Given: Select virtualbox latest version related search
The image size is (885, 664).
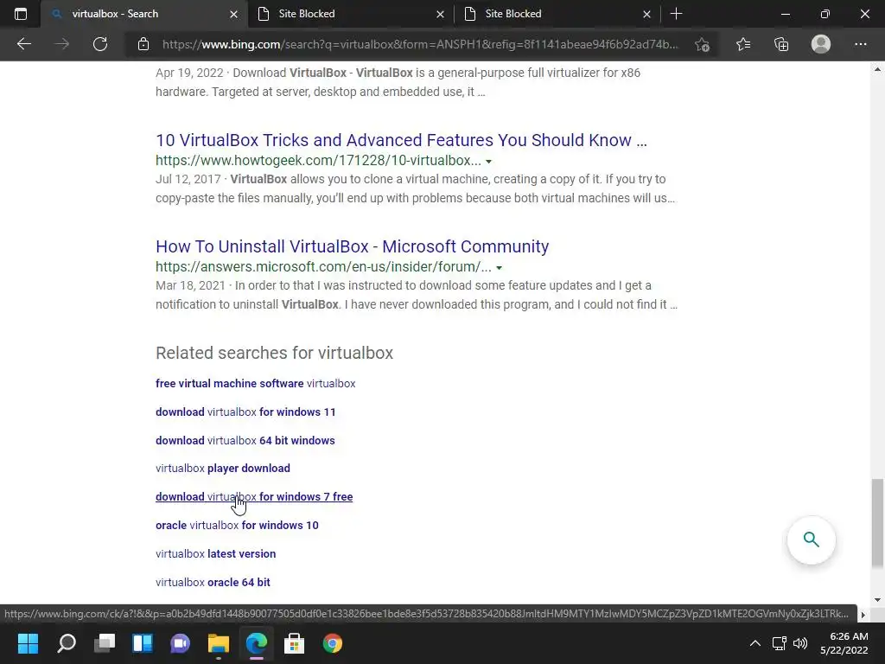Looking at the screenshot, I should coord(215,554).
